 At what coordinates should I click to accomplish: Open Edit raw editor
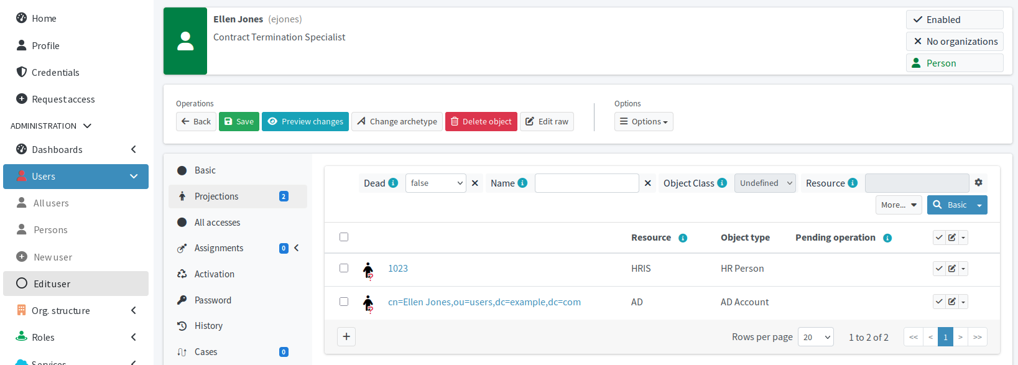click(x=547, y=121)
